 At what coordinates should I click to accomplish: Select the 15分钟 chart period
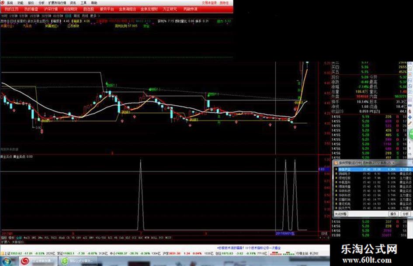[34, 16]
